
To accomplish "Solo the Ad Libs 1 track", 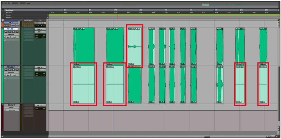I will tap(13, 32).
